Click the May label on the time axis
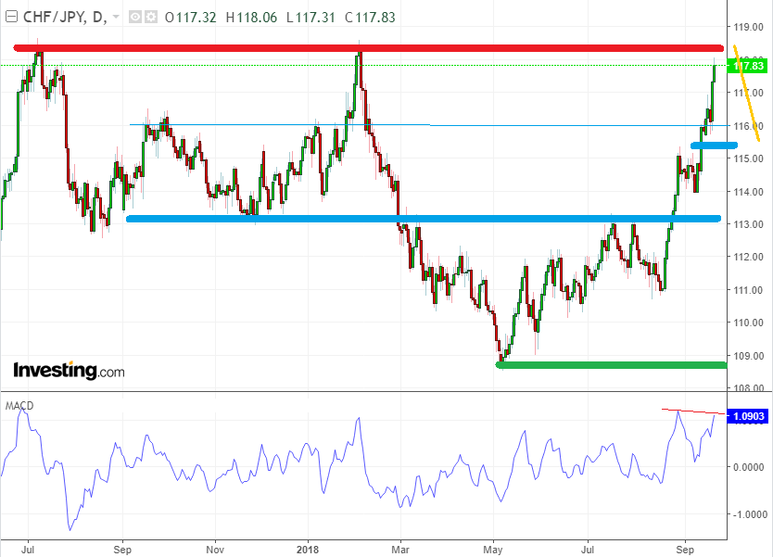The width and height of the screenshot is (773, 557). 493,550
